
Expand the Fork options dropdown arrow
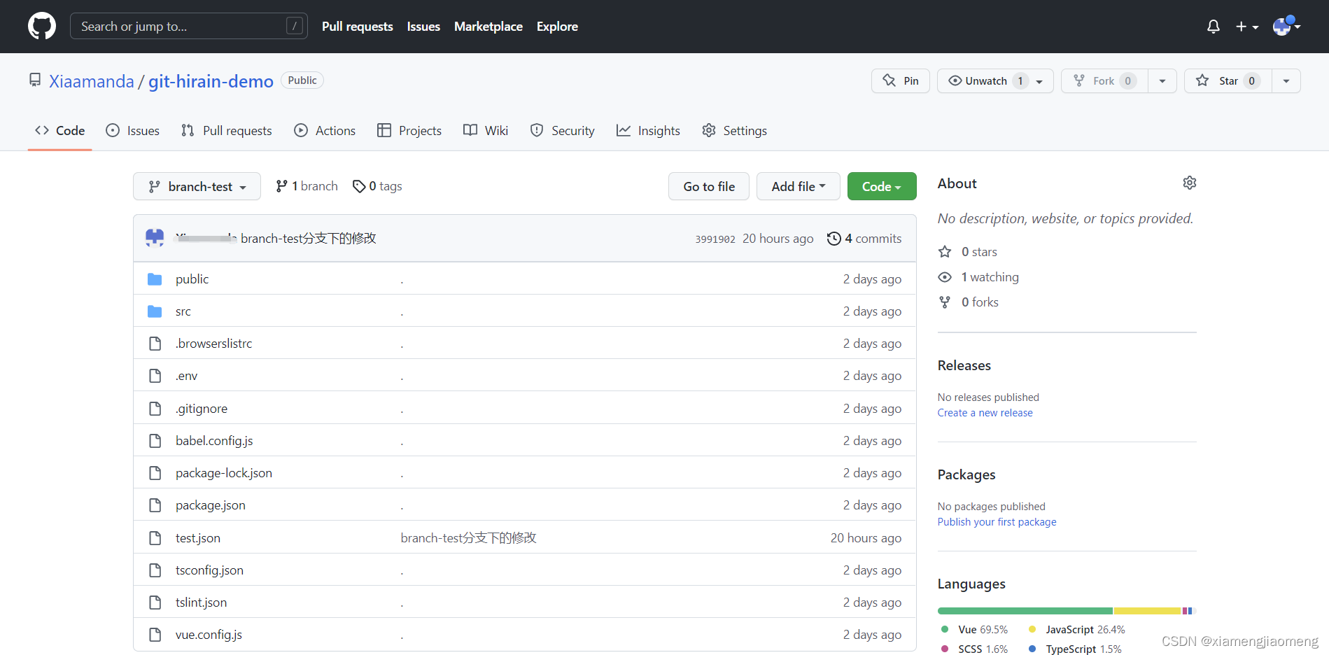point(1162,81)
